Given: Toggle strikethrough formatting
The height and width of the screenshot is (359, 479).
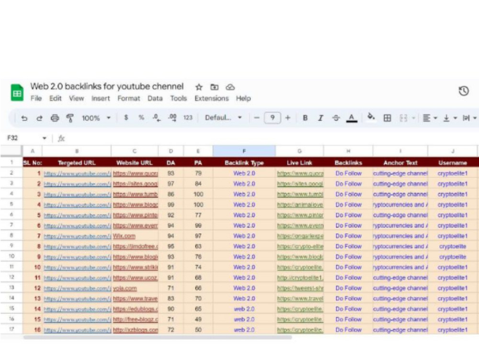Looking at the screenshot, I should [x=336, y=118].
